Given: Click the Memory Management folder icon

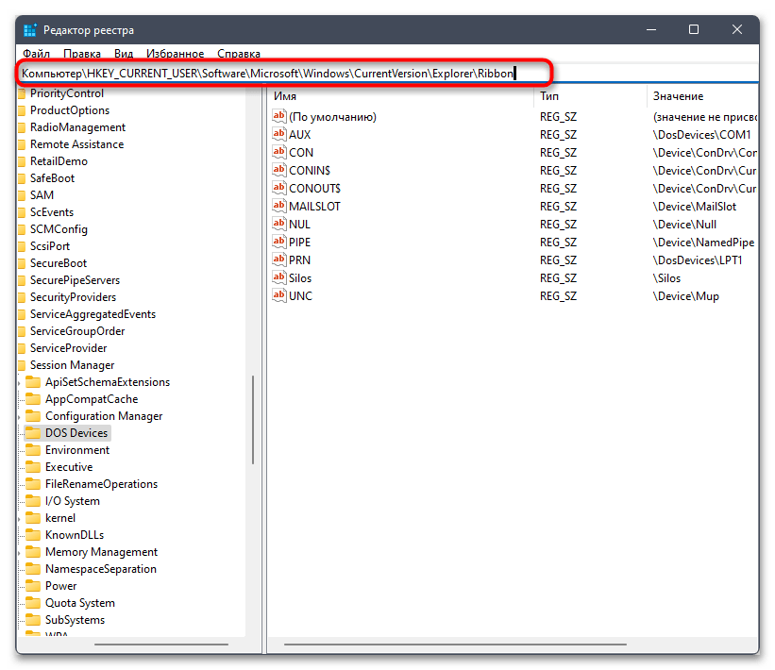Looking at the screenshot, I should coord(33,552).
